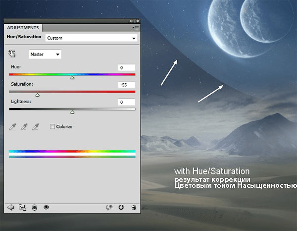Open the Custom preset dropdown

point(91,38)
